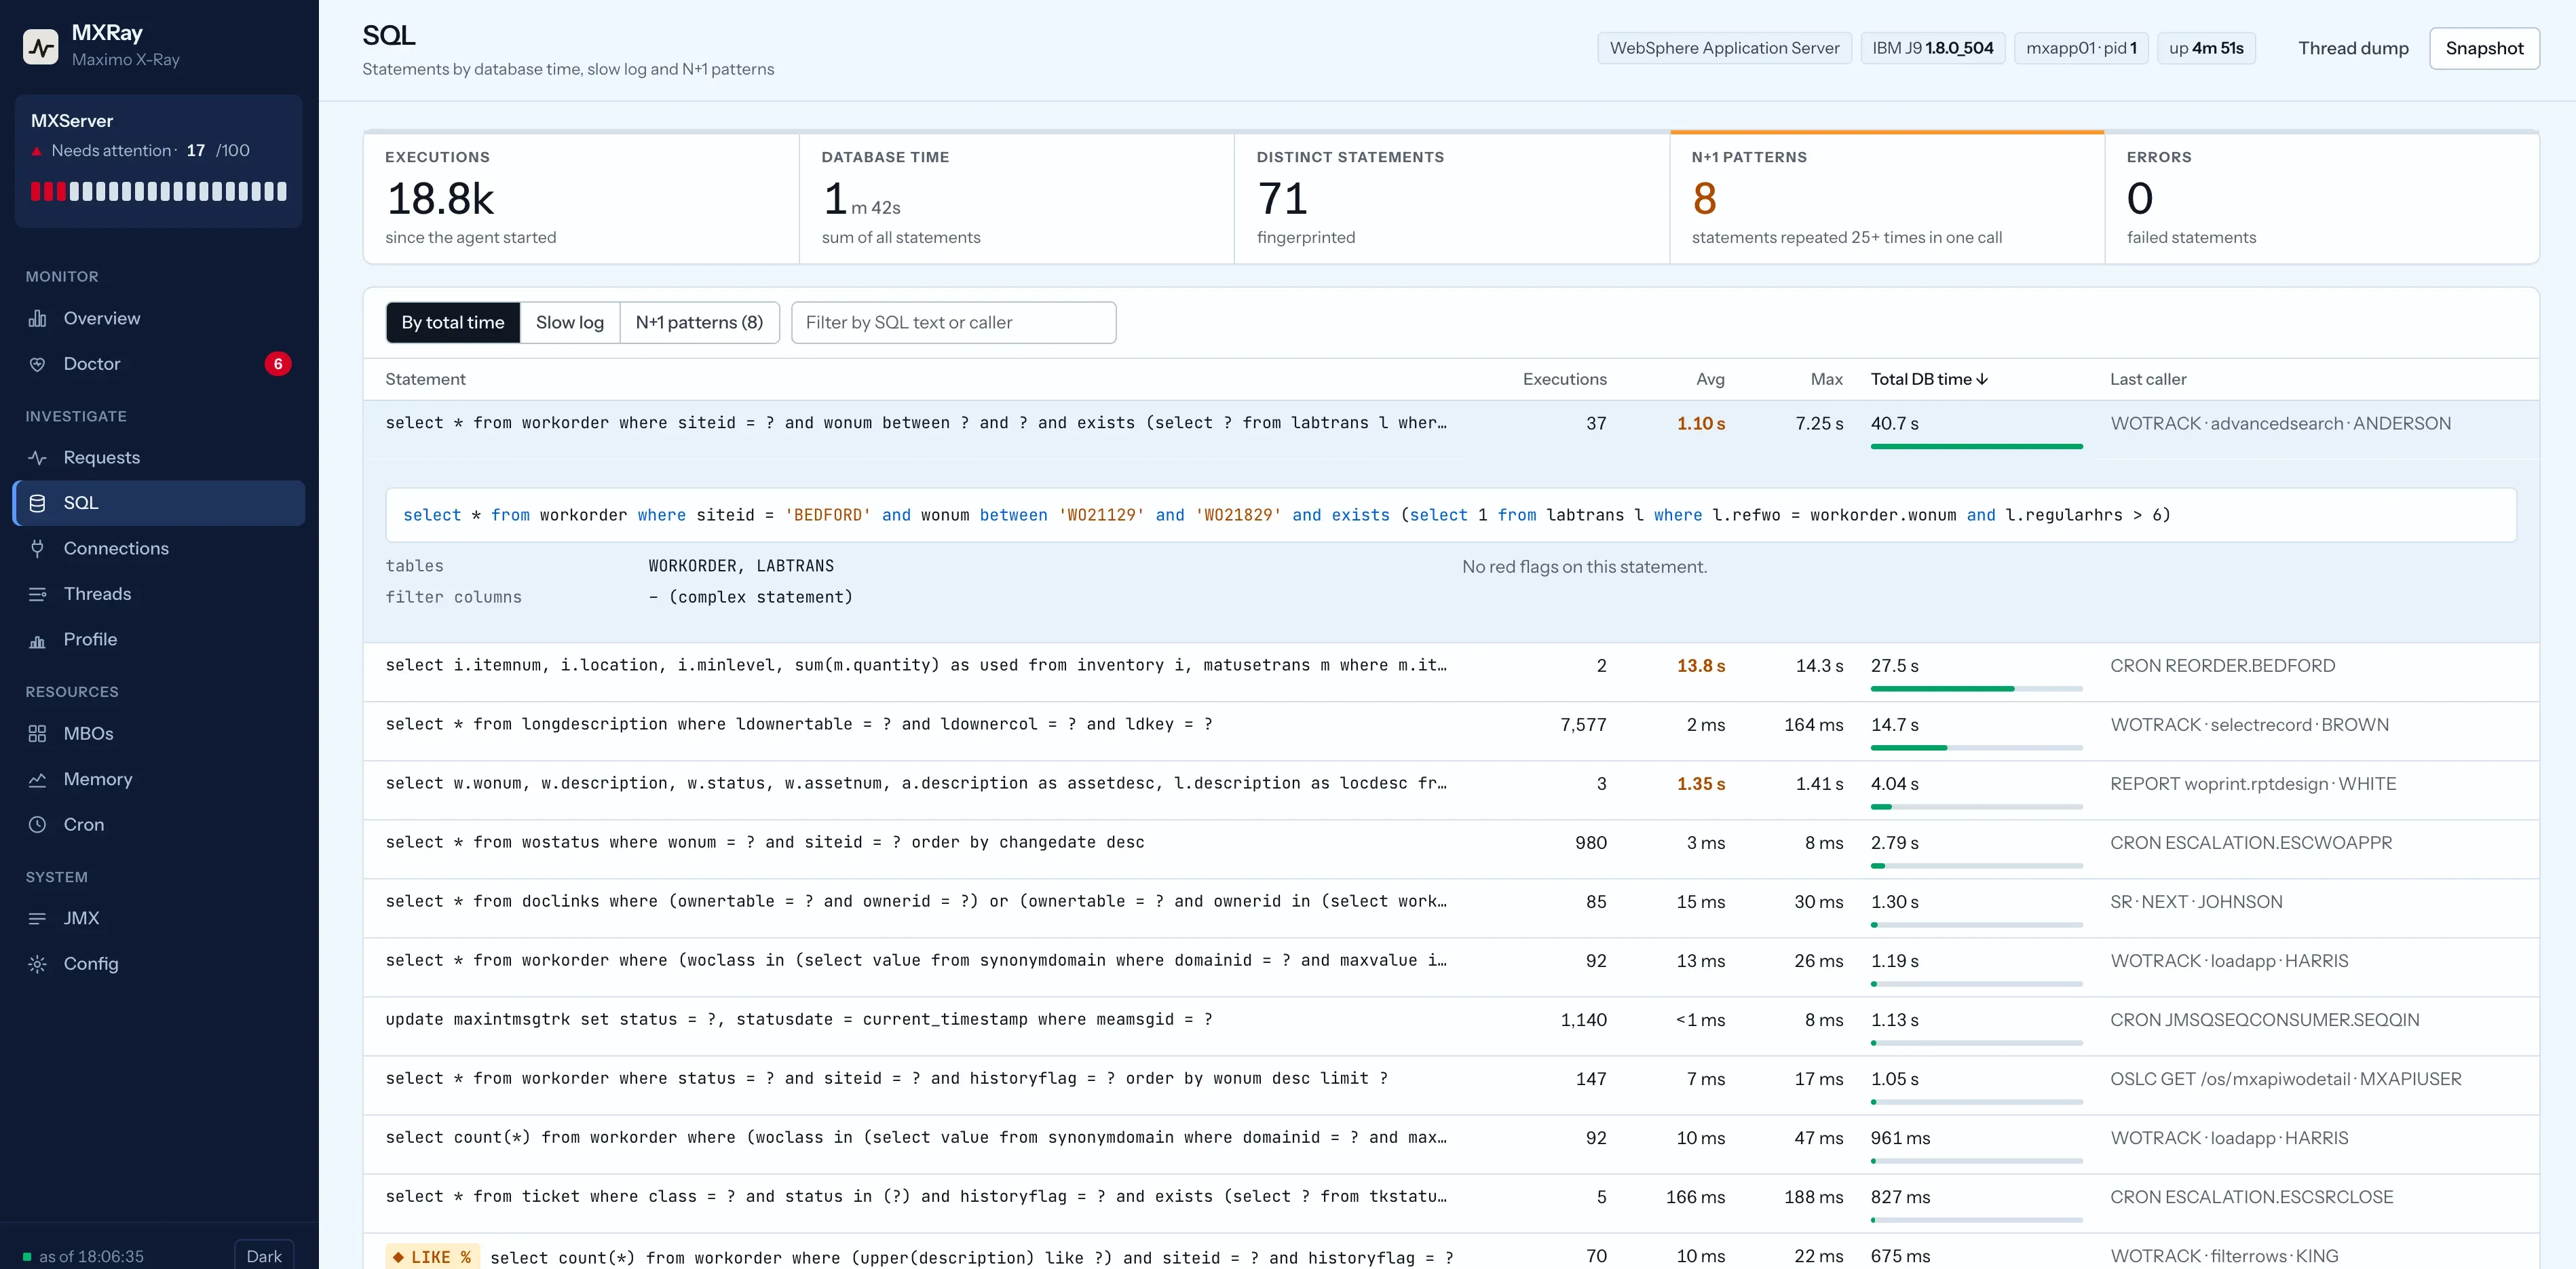
Task: Open Cron clock icon
Action: tap(37, 824)
